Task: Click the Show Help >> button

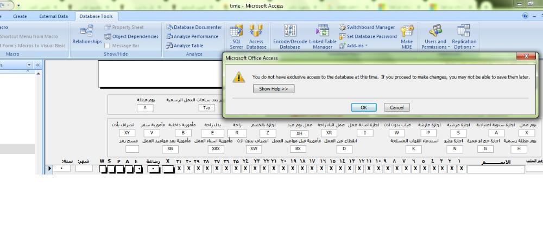Action: pos(274,89)
